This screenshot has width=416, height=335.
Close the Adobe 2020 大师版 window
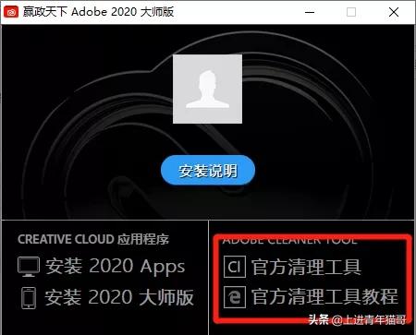[x=394, y=12]
